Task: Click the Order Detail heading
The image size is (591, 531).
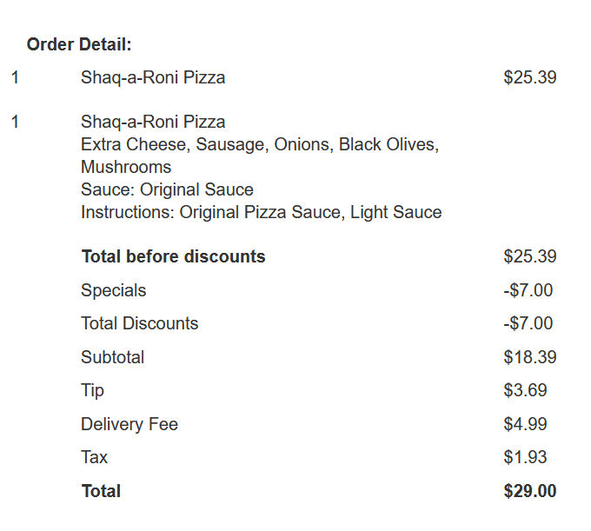Action: [x=79, y=44]
